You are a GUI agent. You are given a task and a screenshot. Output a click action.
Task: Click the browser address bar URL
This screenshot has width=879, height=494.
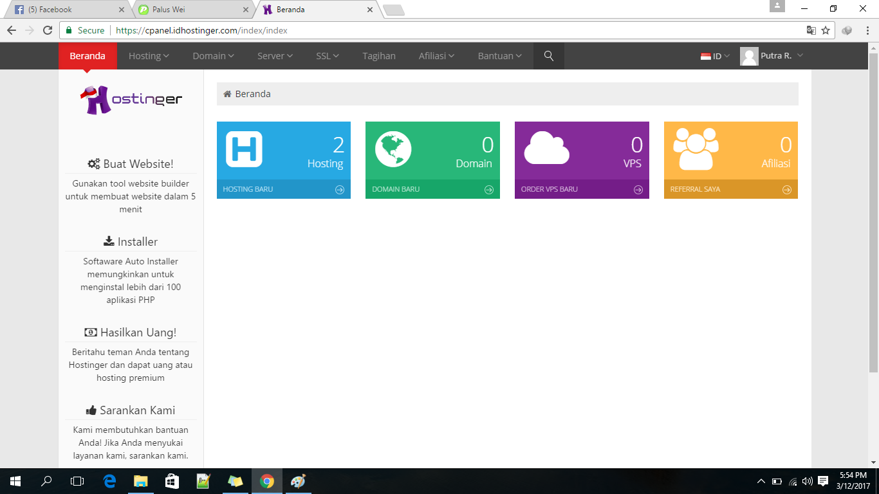201,30
